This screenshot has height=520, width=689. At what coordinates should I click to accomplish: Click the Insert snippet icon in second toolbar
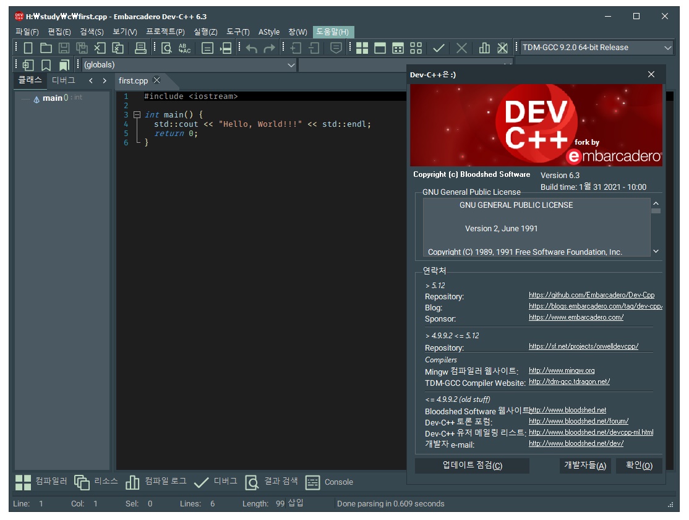[x=28, y=65]
